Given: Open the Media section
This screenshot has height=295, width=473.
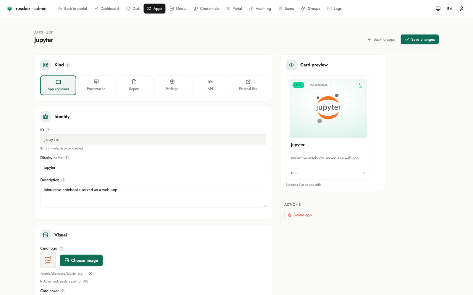Looking at the screenshot, I should coord(178,9).
